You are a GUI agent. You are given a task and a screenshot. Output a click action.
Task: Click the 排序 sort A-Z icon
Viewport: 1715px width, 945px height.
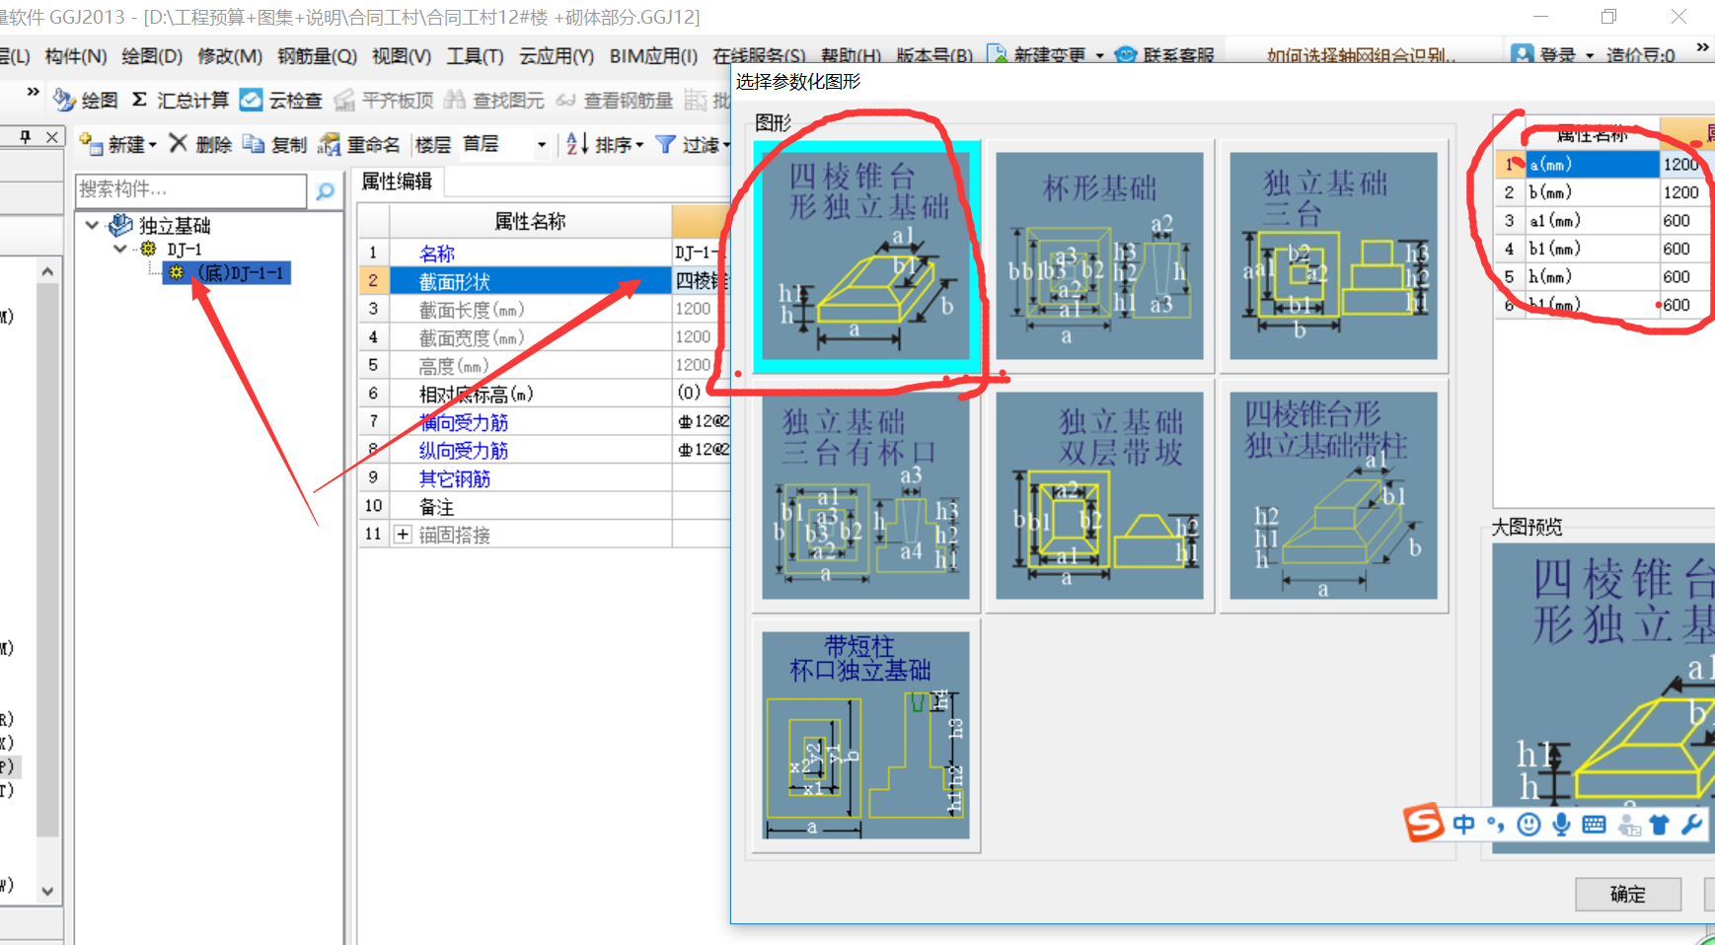click(577, 144)
